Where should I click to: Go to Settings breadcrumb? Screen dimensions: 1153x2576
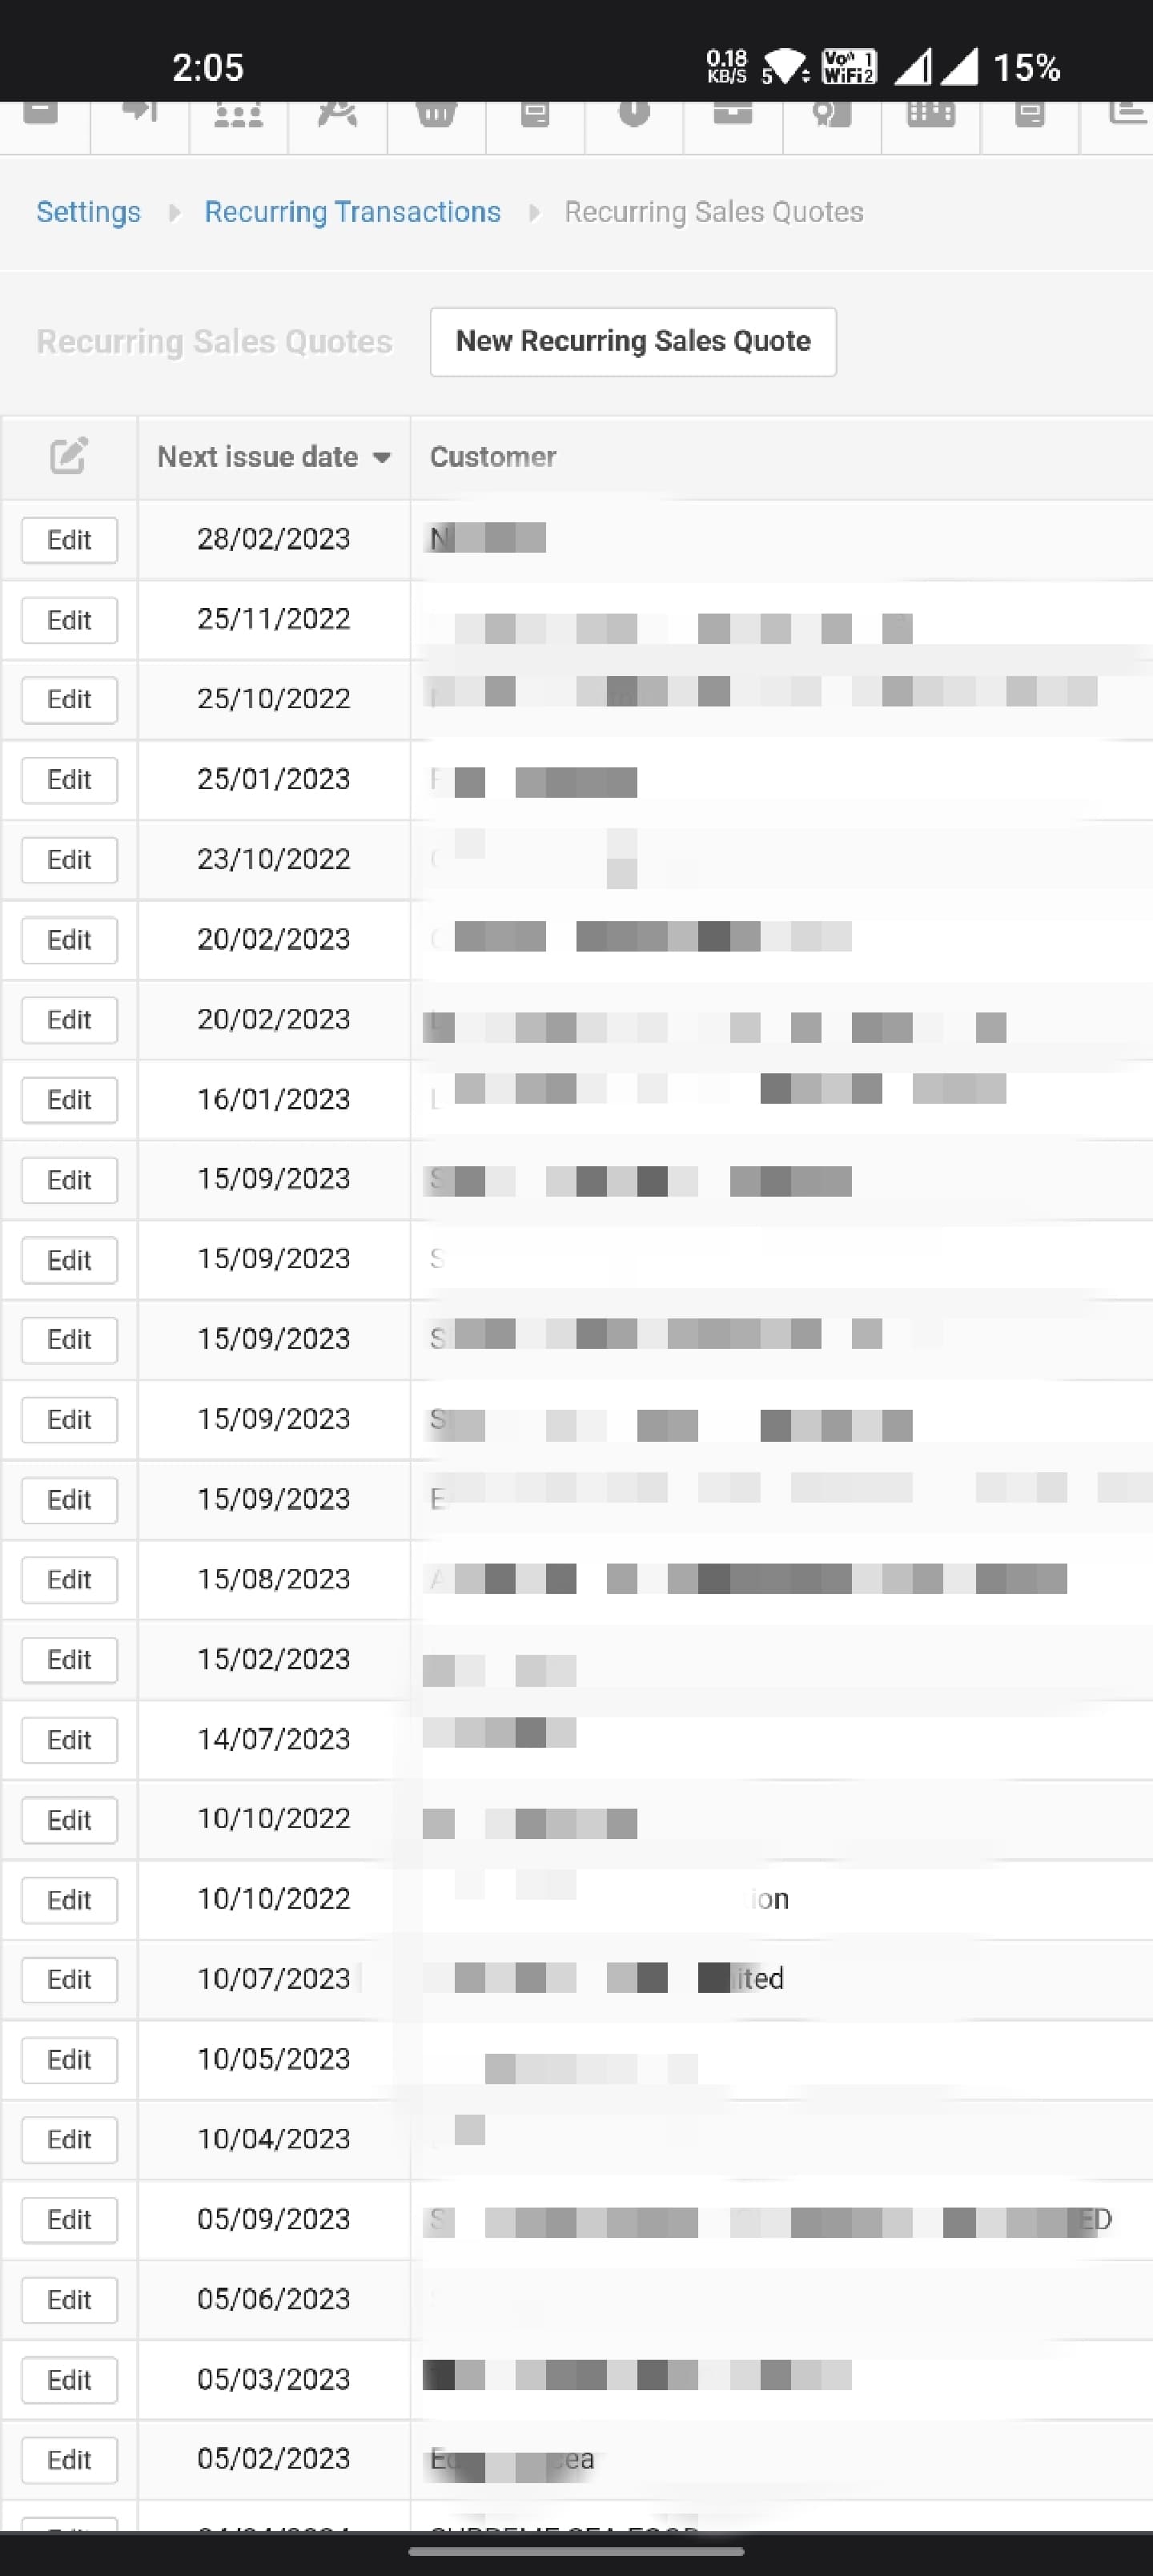pyautogui.click(x=88, y=212)
